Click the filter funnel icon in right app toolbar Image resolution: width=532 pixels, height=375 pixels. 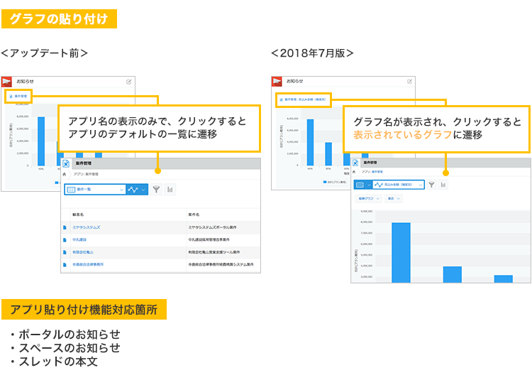[x=431, y=185]
